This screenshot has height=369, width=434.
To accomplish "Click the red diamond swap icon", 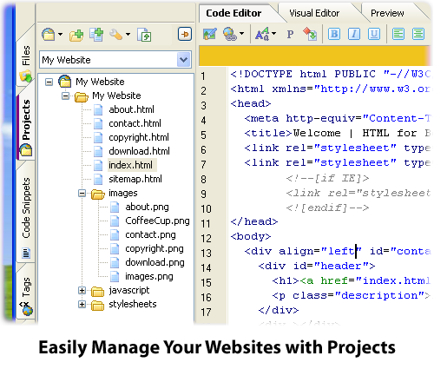I will click(x=310, y=34).
